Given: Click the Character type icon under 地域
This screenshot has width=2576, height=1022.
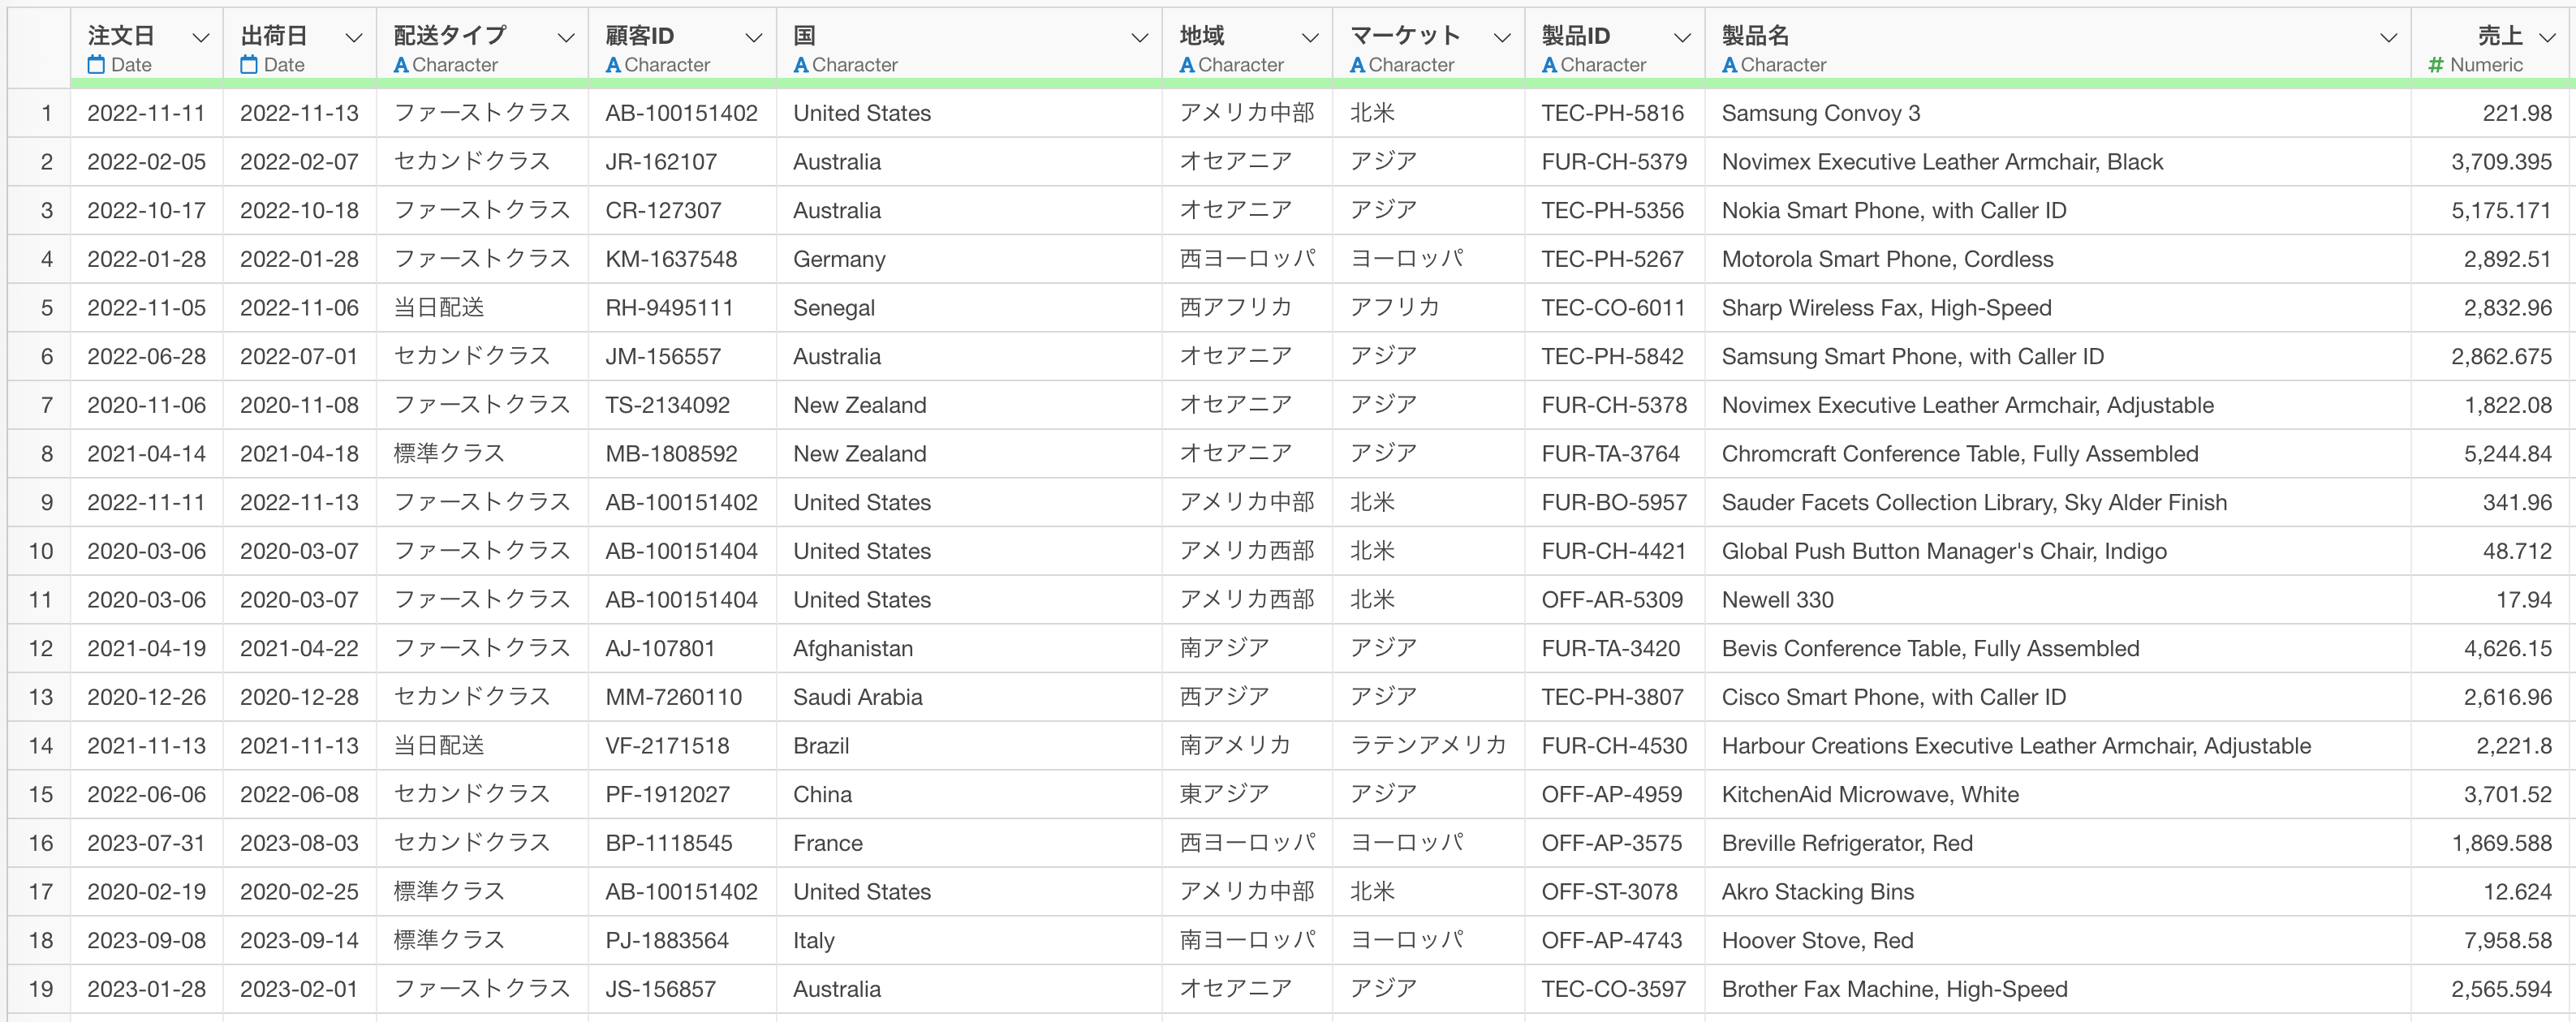Looking at the screenshot, I should [x=1187, y=65].
